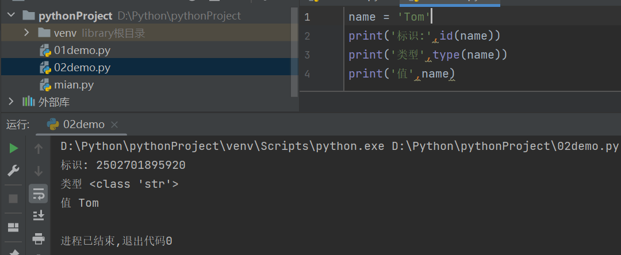Rerun 02demo with the green play icon
Viewport: 621px width, 255px height.
point(13,149)
